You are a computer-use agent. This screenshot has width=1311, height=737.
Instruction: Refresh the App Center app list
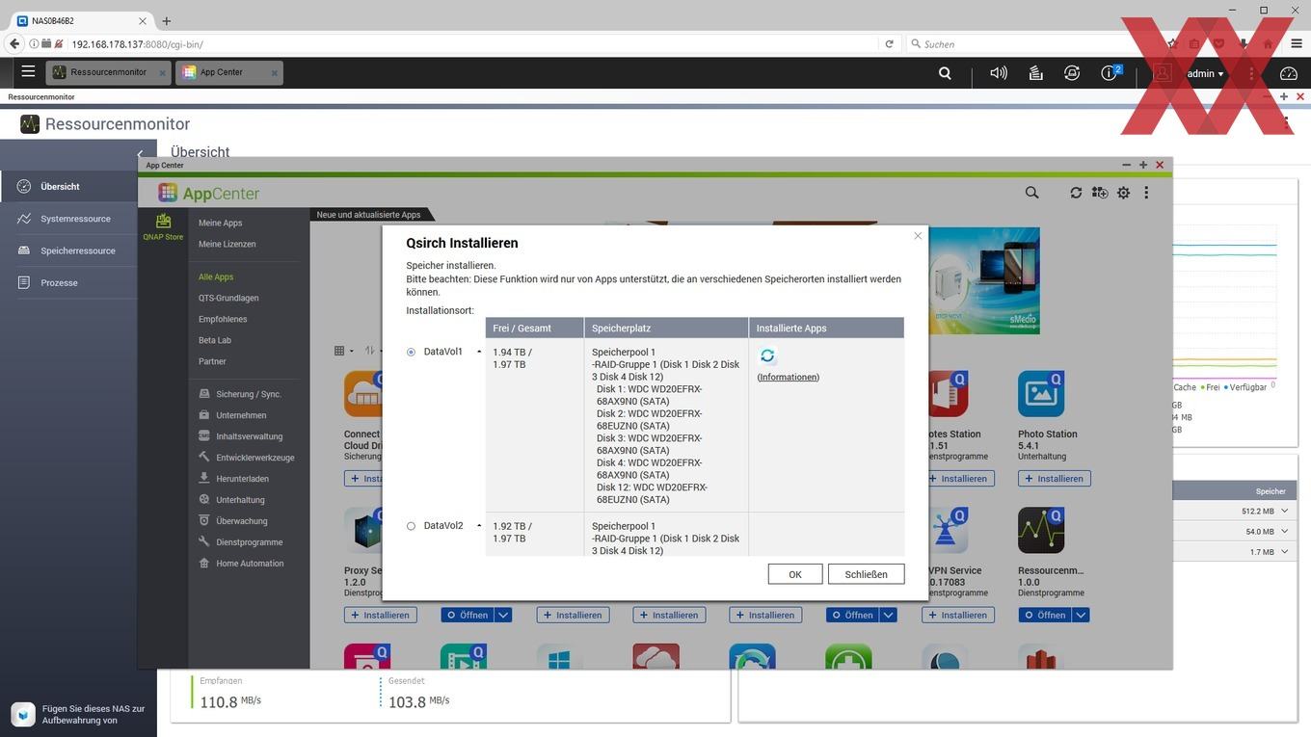coord(1076,193)
